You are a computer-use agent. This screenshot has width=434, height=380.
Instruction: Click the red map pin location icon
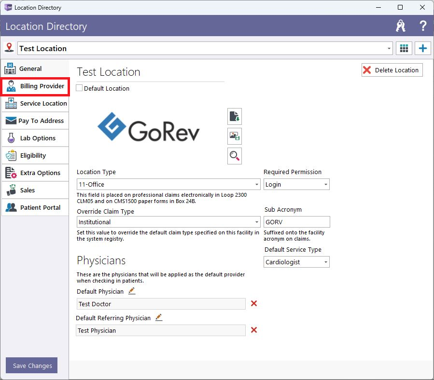click(9, 48)
